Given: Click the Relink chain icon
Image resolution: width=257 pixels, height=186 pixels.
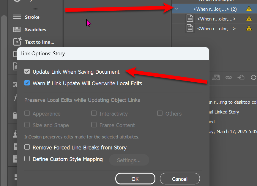Looking at the screenshot, I should 228,77.
